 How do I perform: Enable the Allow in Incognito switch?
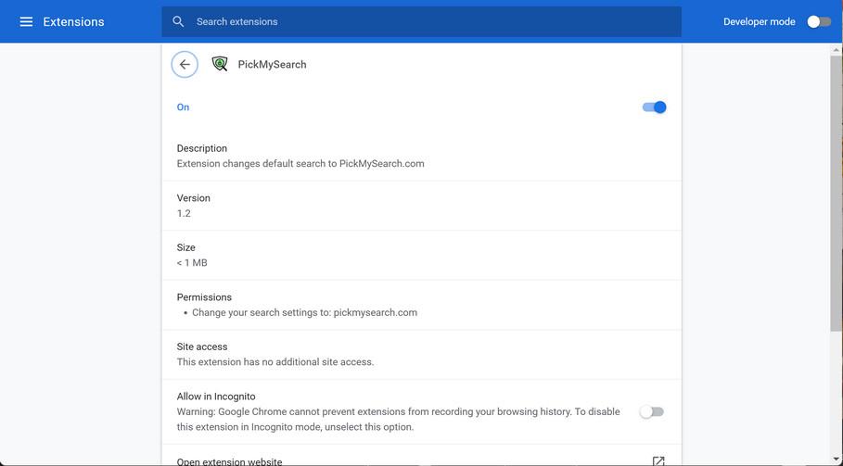click(652, 411)
